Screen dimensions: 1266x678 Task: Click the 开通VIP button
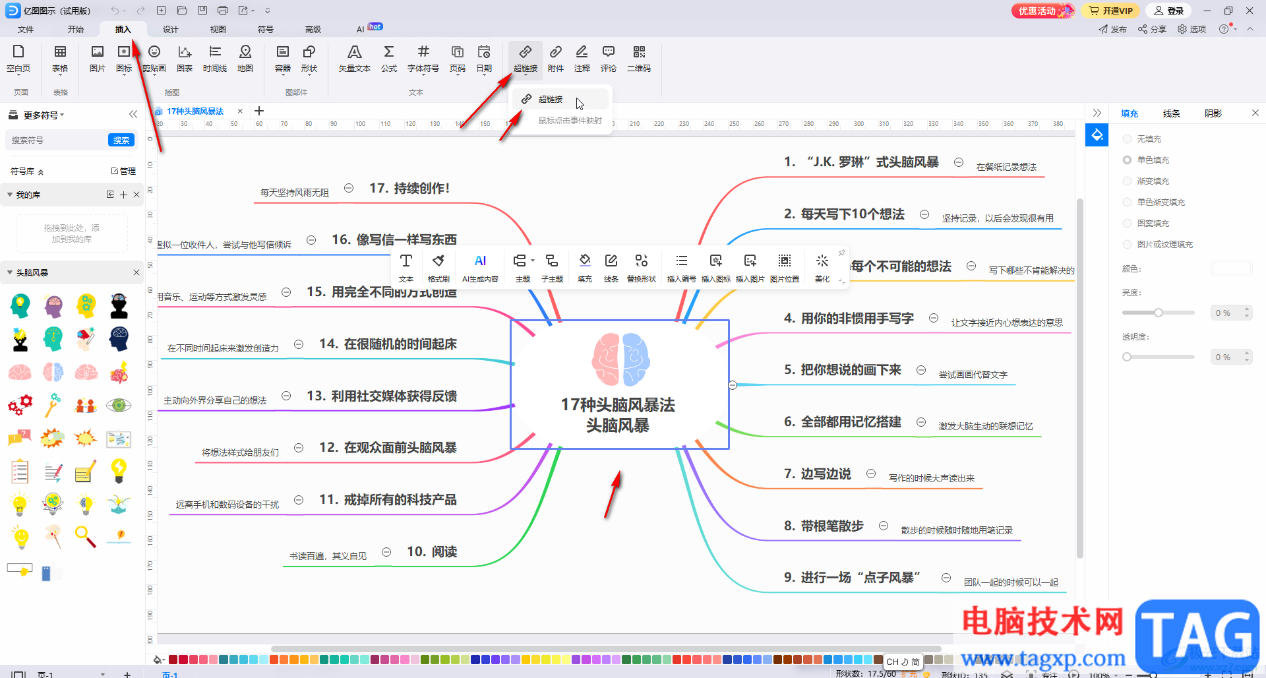[x=1111, y=11]
